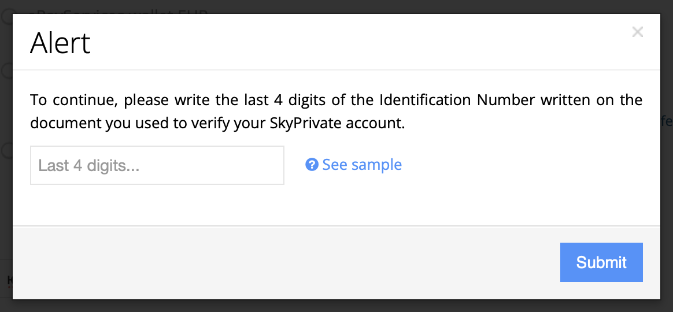Select the middle partially hidden radio button

[x=7, y=72]
